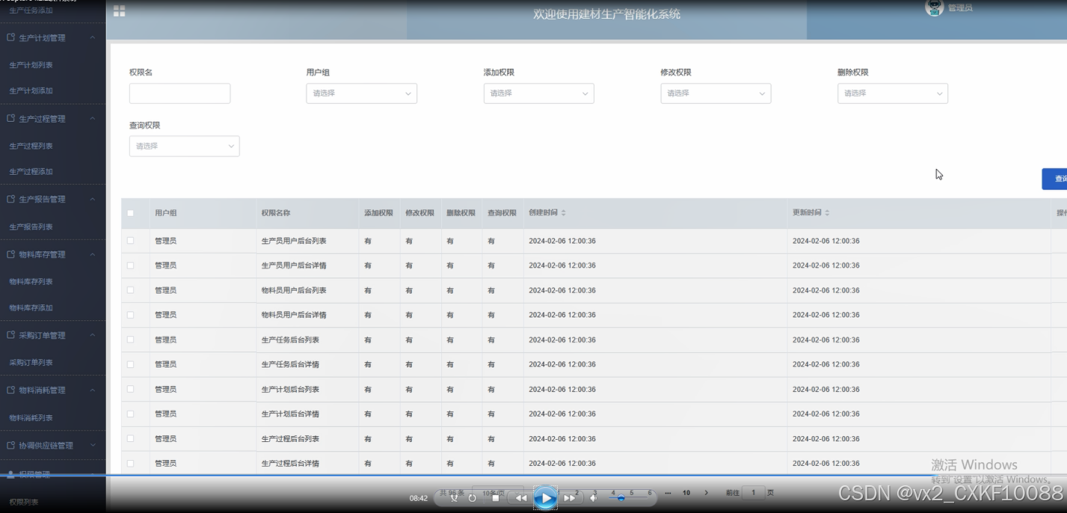1067x513 pixels.
Task: Sort by 创建时间 column arrows
Action: coord(564,213)
